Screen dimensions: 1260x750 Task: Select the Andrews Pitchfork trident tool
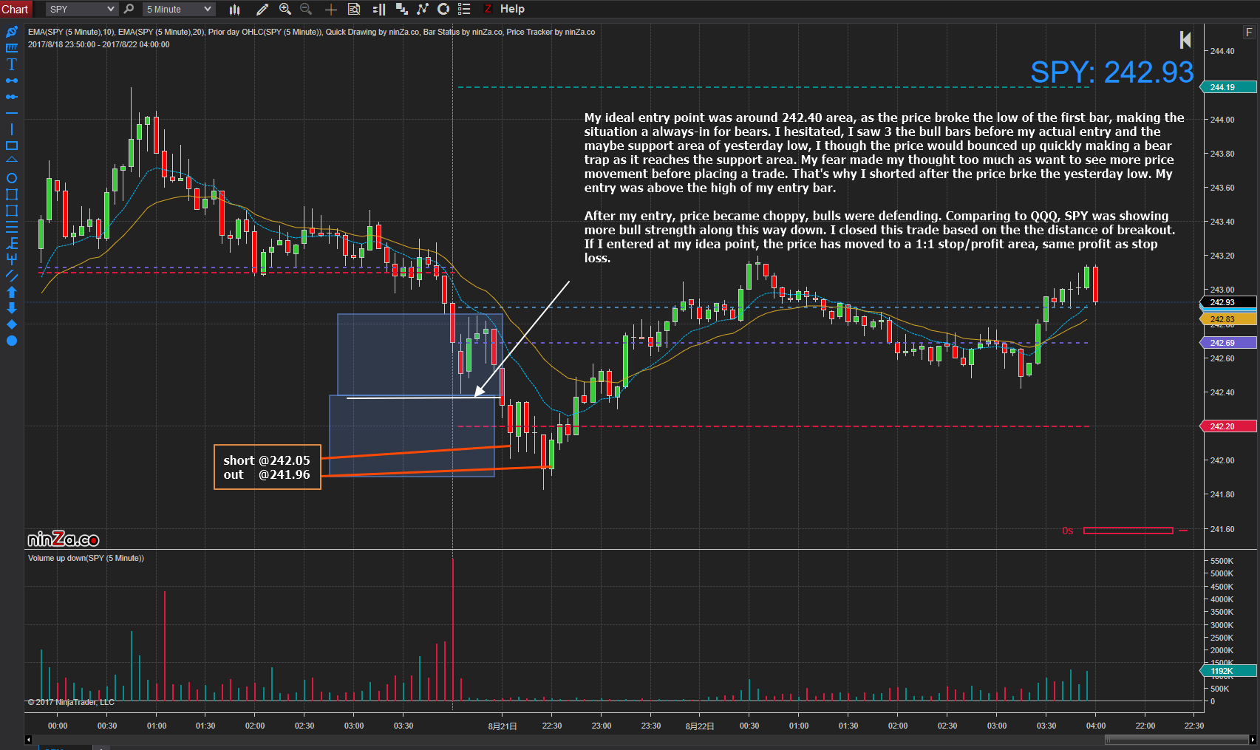click(x=11, y=259)
